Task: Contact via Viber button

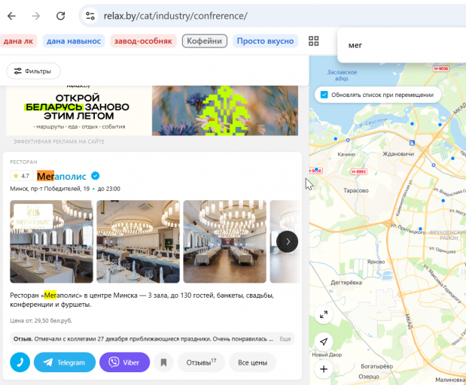Action: [x=124, y=362]
